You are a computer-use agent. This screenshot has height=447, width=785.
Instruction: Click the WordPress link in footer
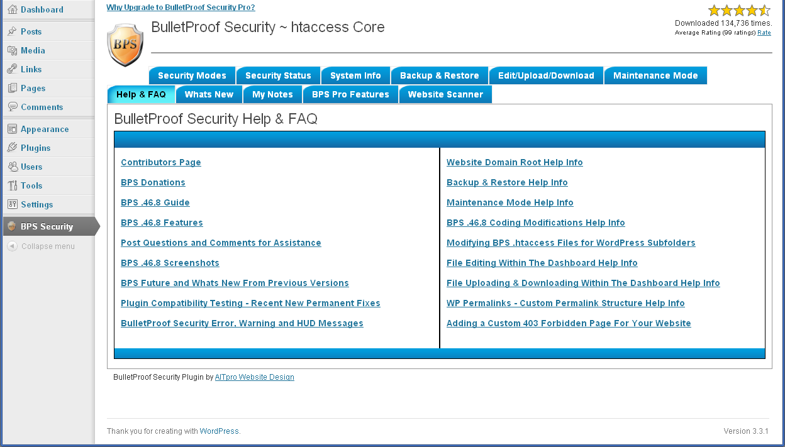coord(219,431)
